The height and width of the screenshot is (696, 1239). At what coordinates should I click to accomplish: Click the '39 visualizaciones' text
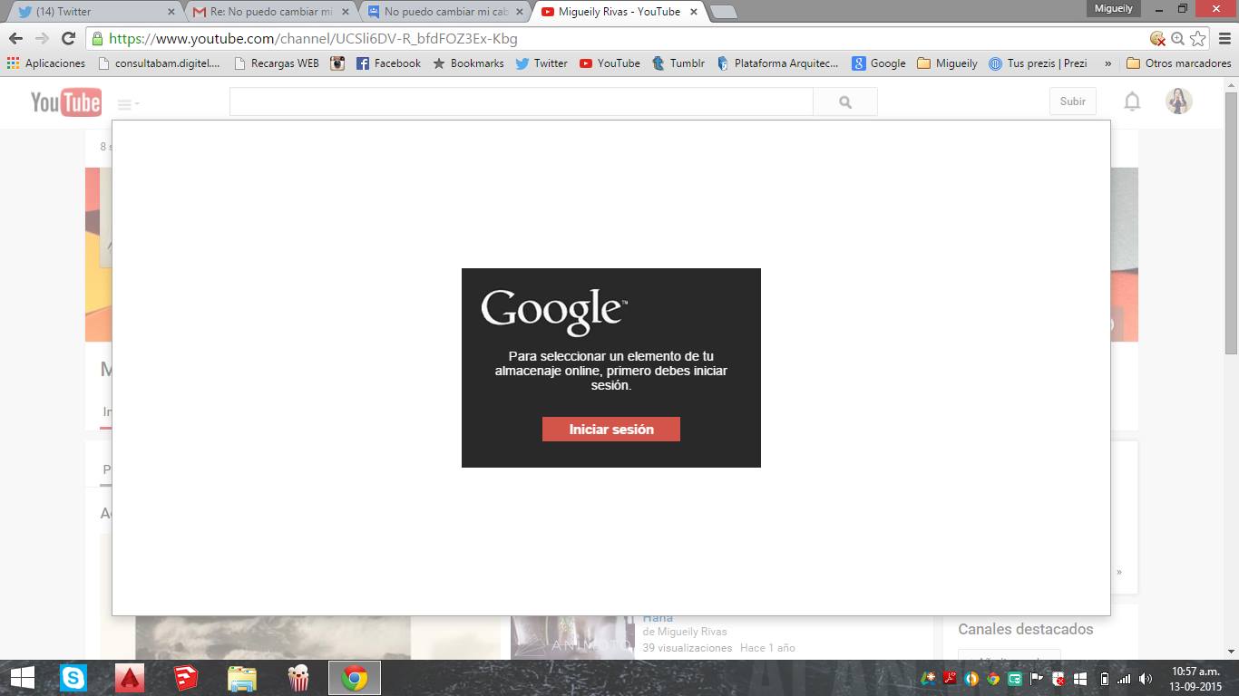click(x=688, y=648)
